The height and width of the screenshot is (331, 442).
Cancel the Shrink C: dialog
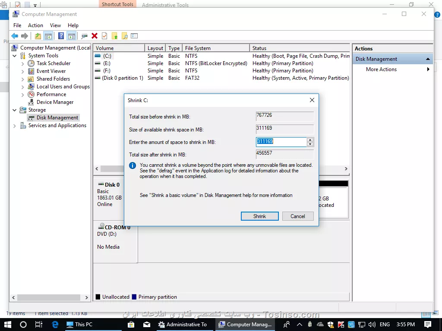(x=298, y=216)
